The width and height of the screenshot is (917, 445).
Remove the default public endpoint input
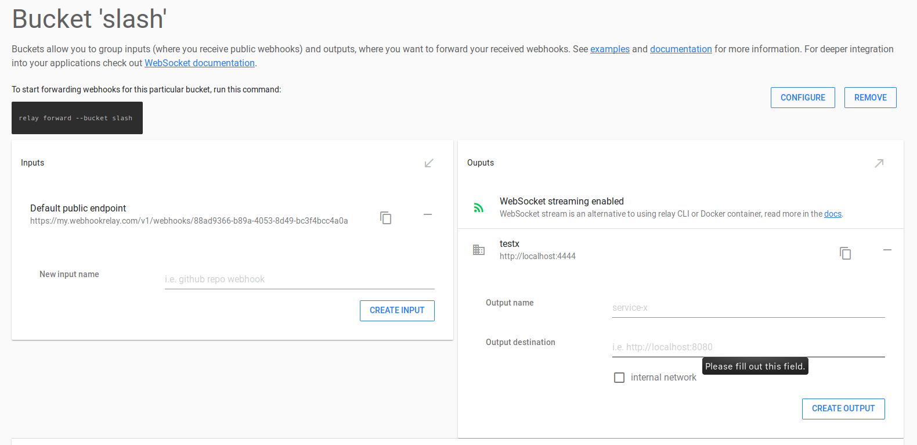[428, 215]
